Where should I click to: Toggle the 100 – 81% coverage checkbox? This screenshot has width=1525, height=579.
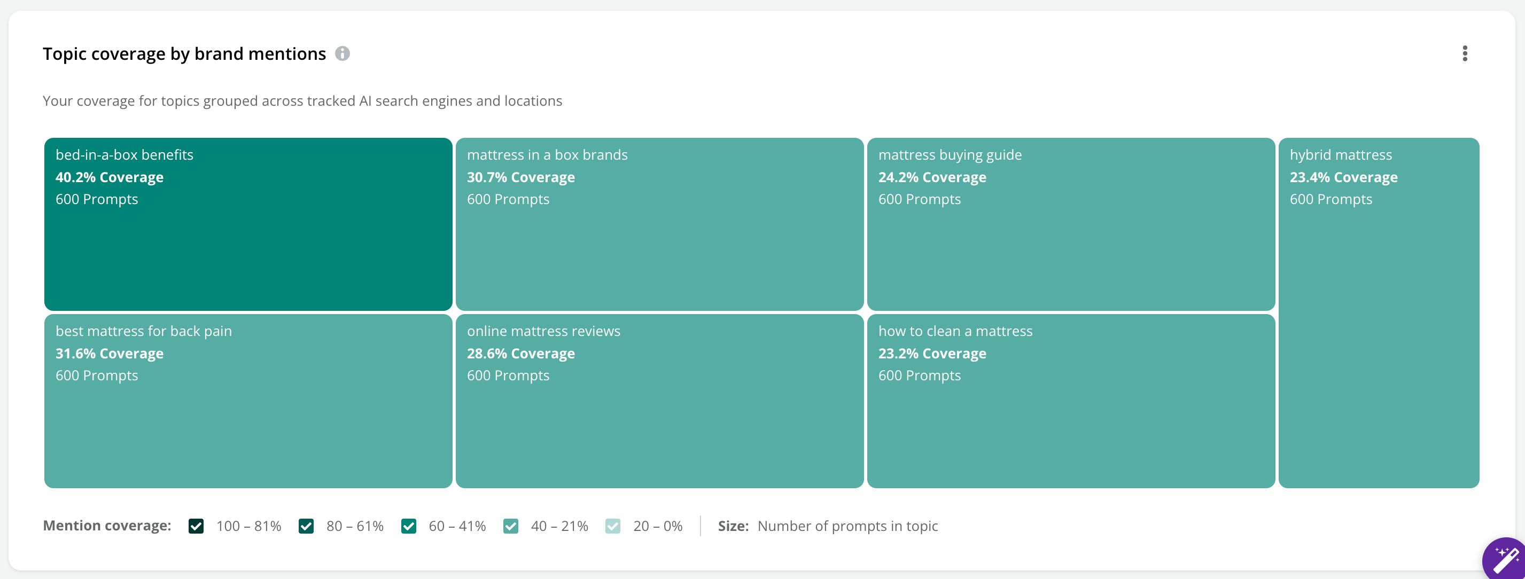196,526
